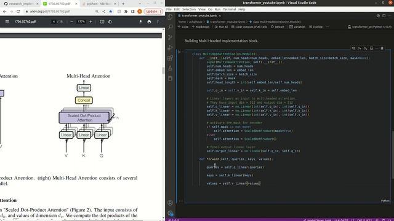
Task: Zoom in on the PDF
Action: click(90, 22)
